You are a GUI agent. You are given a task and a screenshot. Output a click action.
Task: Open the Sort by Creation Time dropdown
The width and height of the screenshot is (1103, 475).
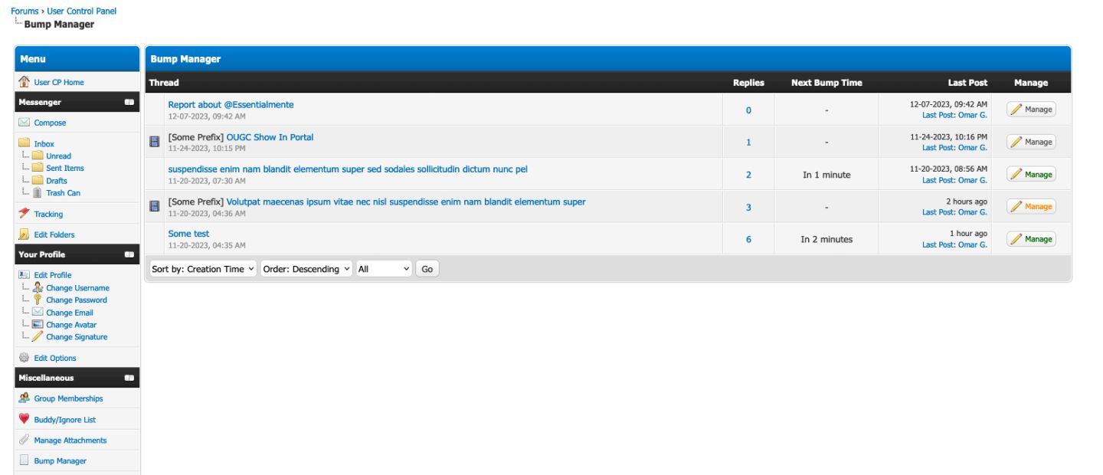[x=203, y=269]
